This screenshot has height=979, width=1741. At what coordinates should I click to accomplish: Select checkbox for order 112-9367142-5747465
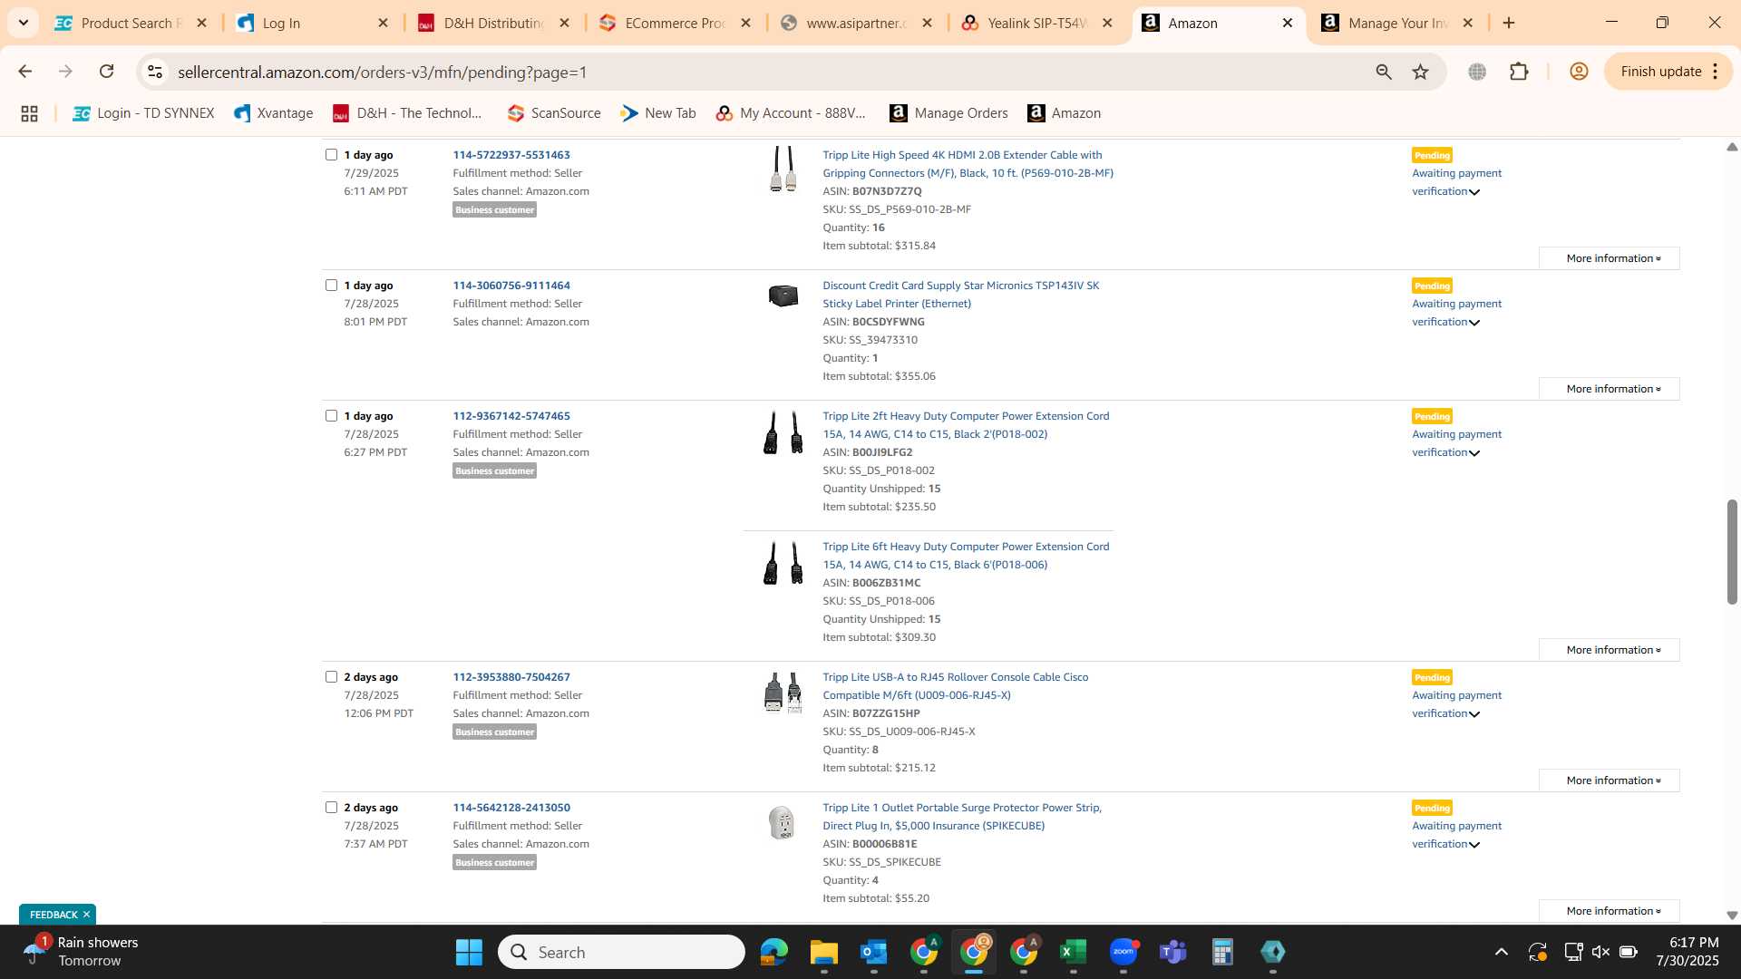pyautogui.click(x=331, y=416)
